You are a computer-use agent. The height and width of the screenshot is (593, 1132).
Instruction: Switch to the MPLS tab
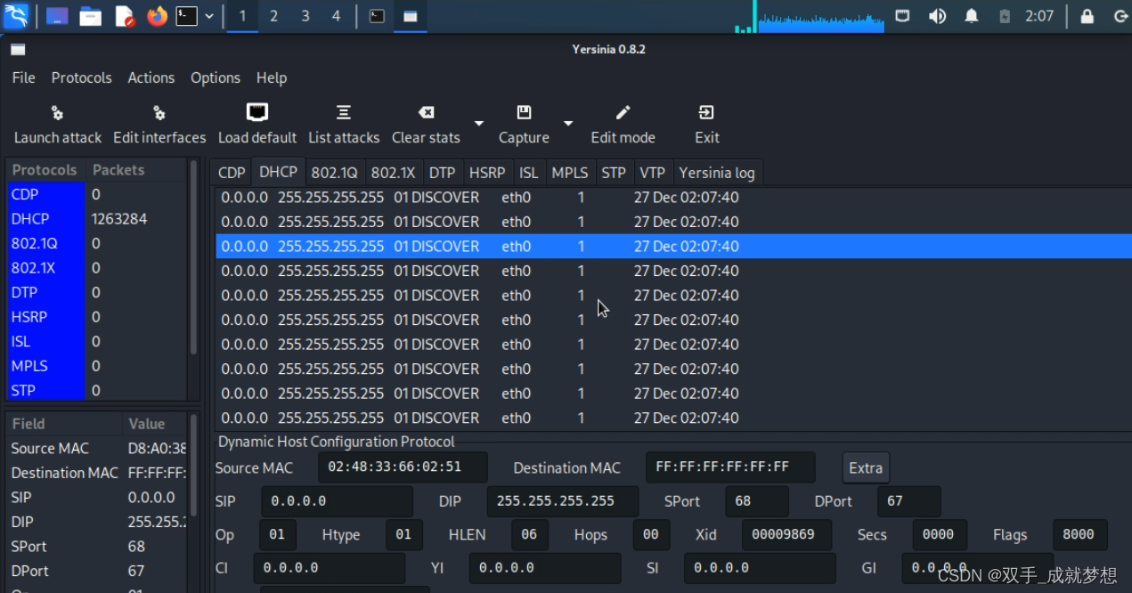[570, 173]
